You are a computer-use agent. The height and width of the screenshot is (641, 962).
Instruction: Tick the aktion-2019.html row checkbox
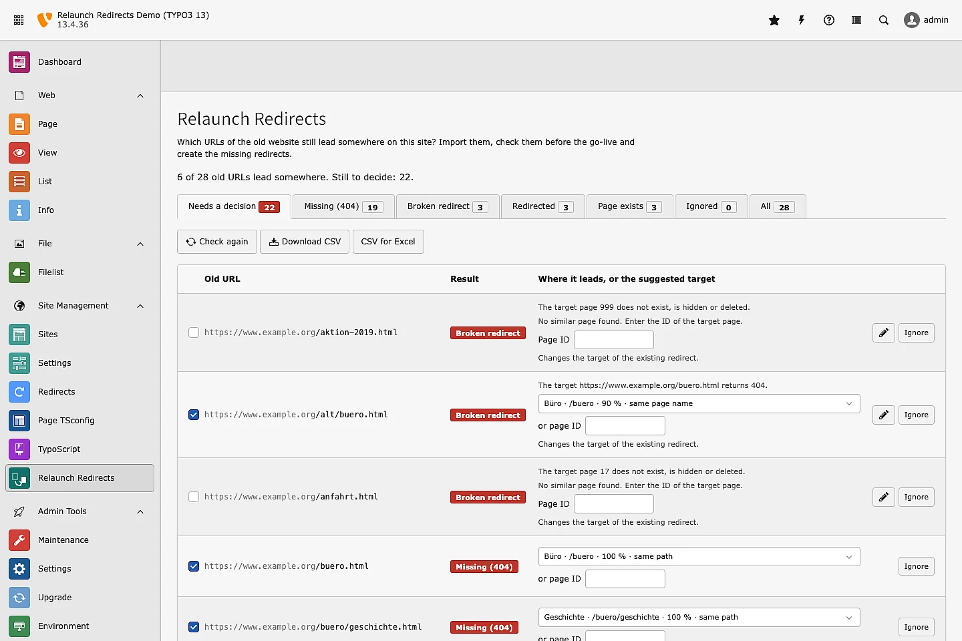click(194, 333)
